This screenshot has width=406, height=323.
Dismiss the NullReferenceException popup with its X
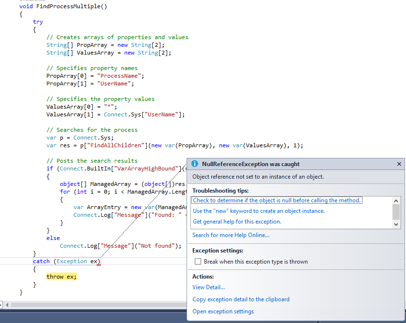(399, 164)
